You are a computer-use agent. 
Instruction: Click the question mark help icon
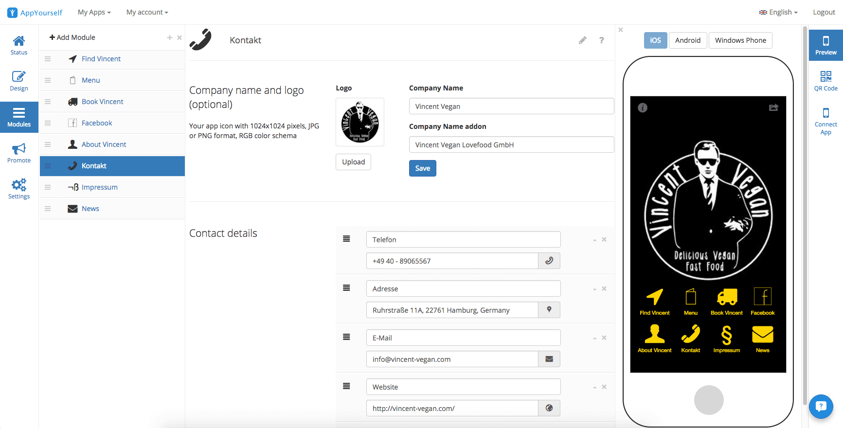coord(602,40)
